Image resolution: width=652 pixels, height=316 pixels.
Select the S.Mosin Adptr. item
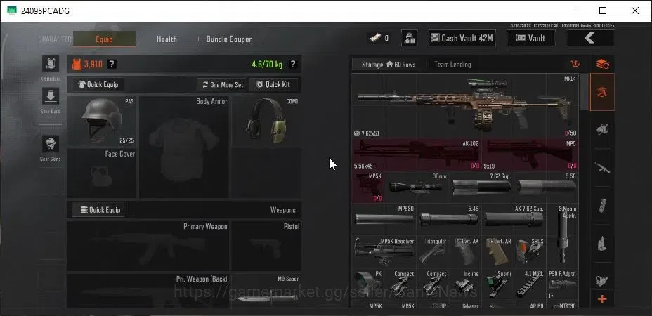563,236
